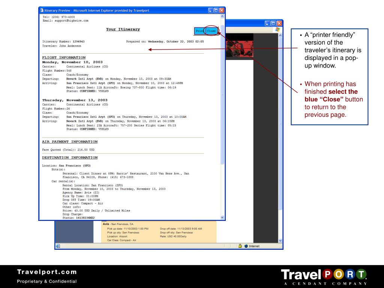The height and width of the screenshot is (288, 384).
Task: Click 'Location: San Francisco (SFO)' text
Action: pos(66,165)
